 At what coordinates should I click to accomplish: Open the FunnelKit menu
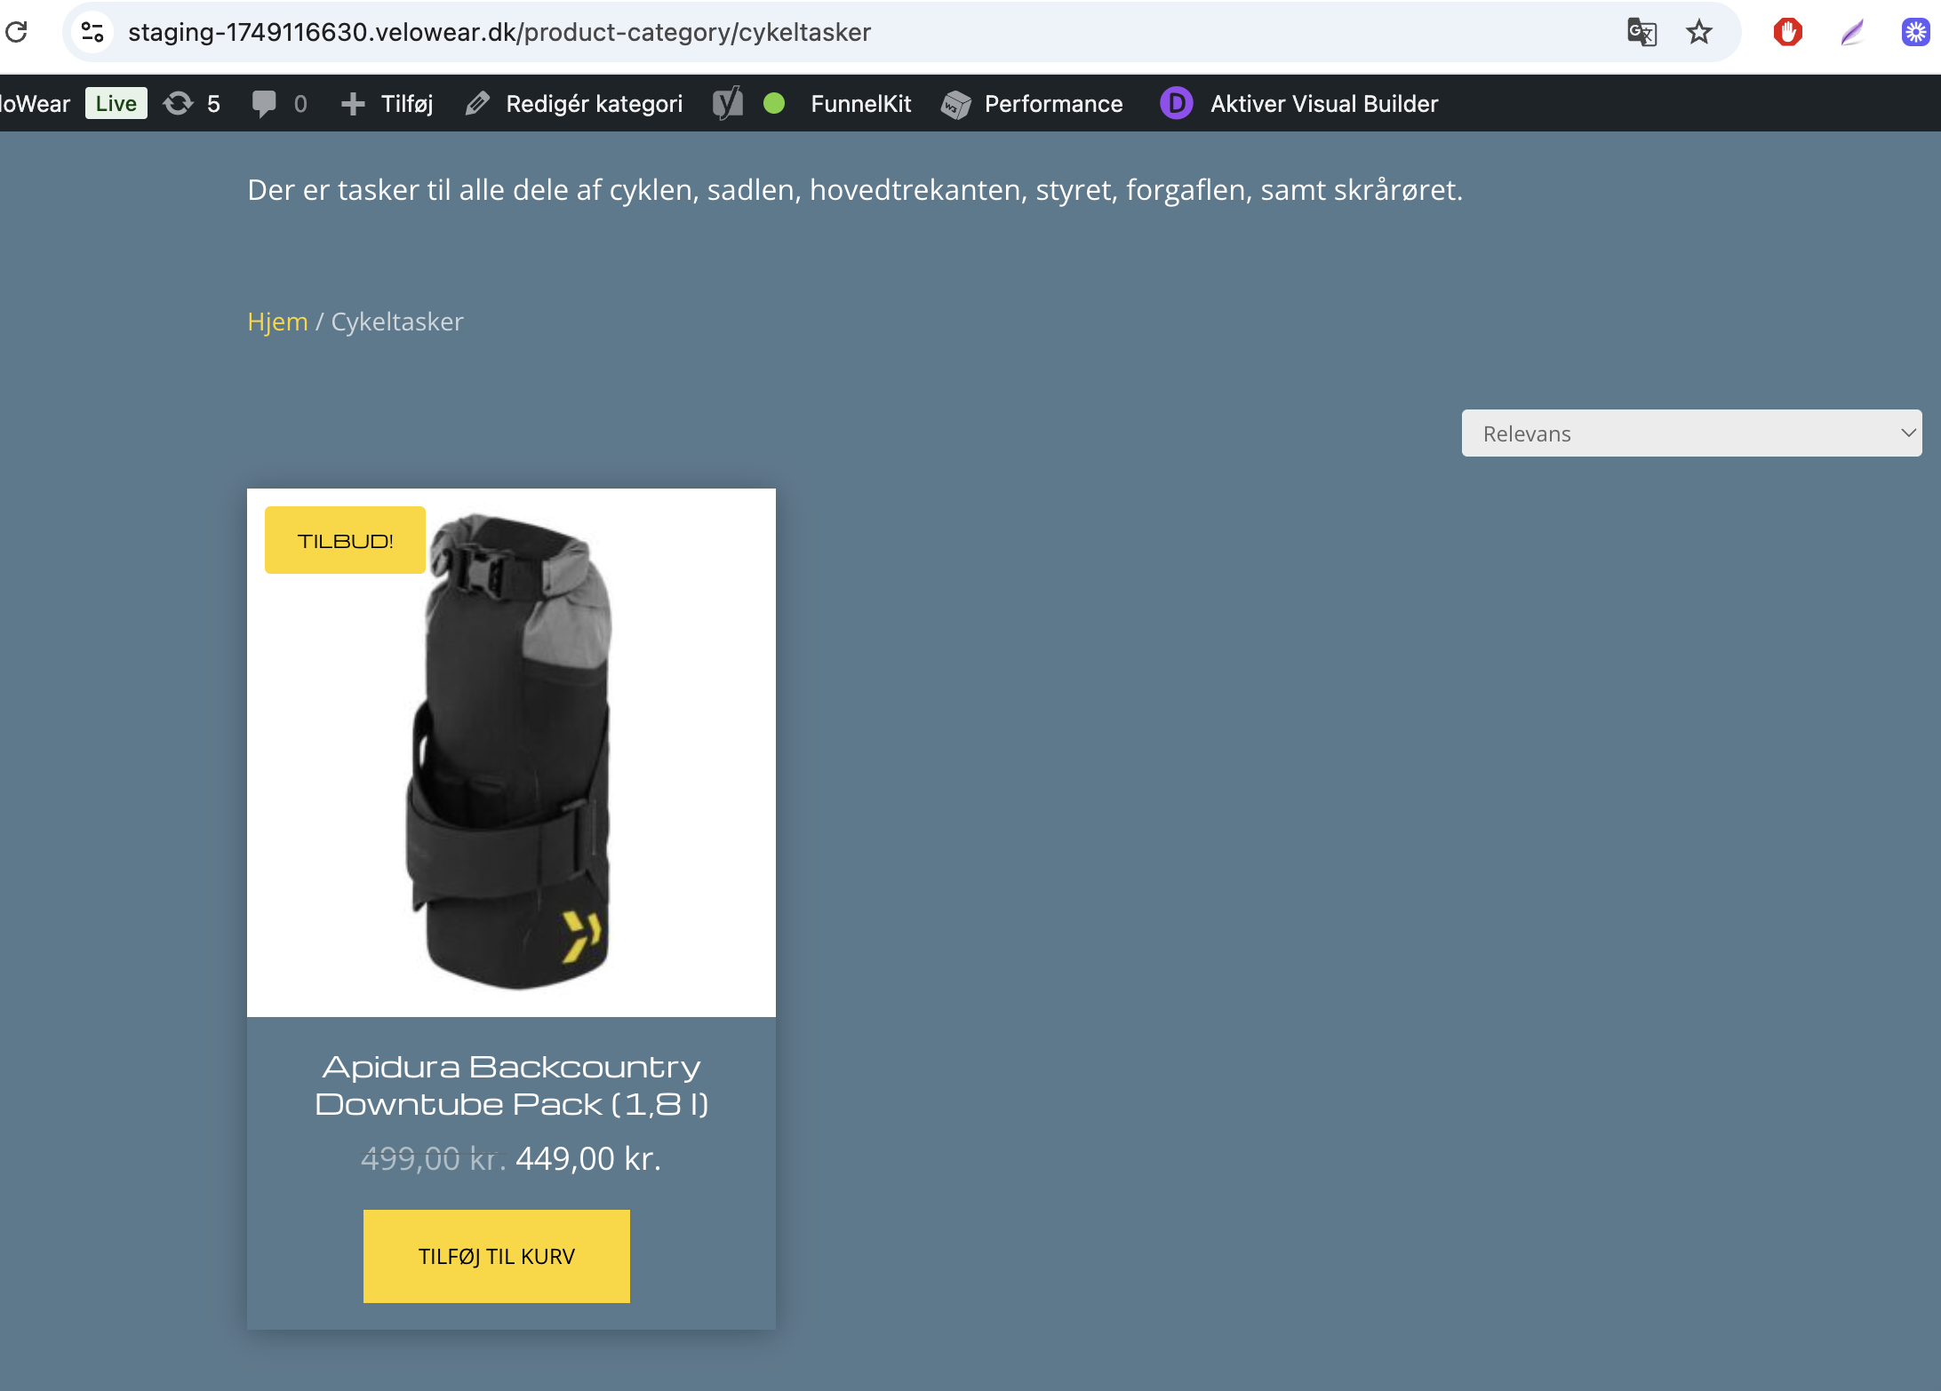(x=861, y=104)
